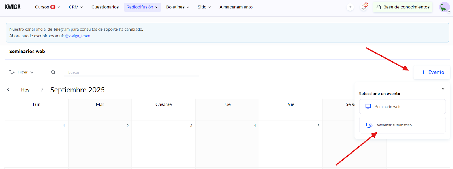Screen dimensions: 453x169
Task: Click the plus quick-add icon in header
Action: tap(350, 7)
